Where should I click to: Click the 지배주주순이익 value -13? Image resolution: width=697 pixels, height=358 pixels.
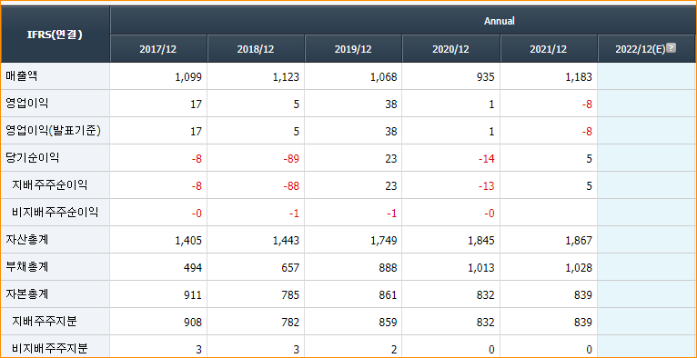tap(486, 186)
